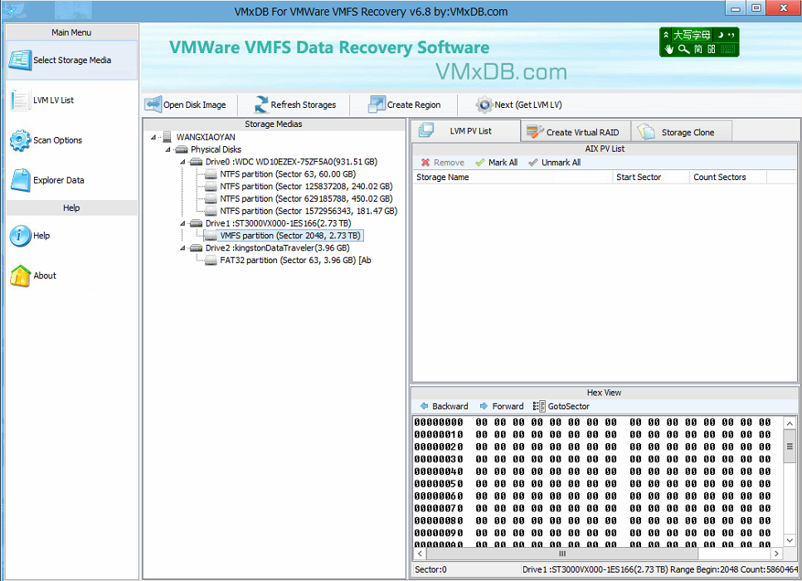Click the hex view horizontal scrollbar thumb

pos(562,554)
